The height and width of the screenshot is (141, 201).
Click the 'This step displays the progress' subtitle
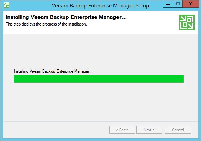coord(46,24)
